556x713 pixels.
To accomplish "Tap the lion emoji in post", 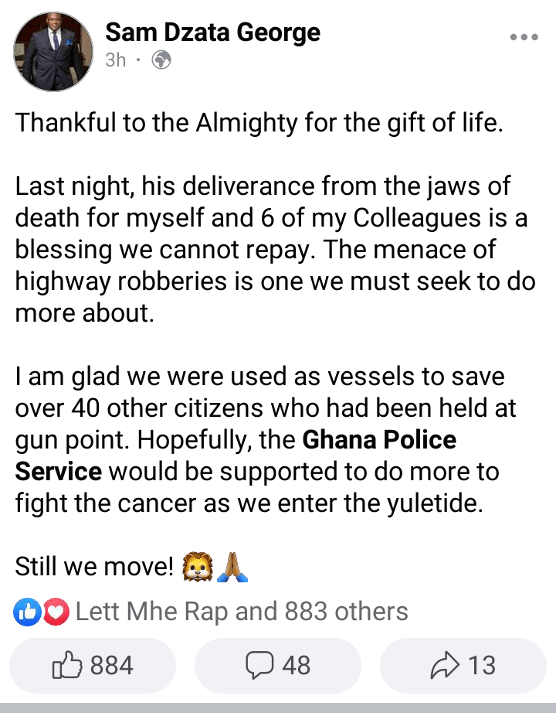I will [x=198, y=567].
